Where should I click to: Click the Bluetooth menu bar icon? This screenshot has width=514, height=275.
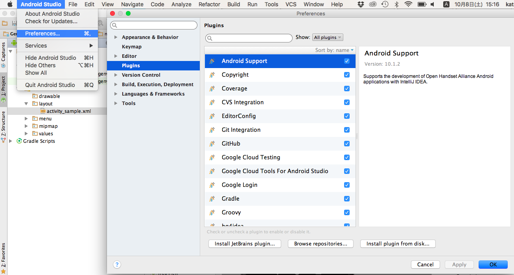click(397, 4)
